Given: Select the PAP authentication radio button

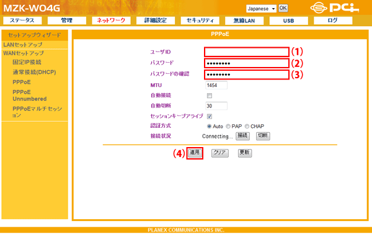Looking at the screenshot, I should [228, 126].
